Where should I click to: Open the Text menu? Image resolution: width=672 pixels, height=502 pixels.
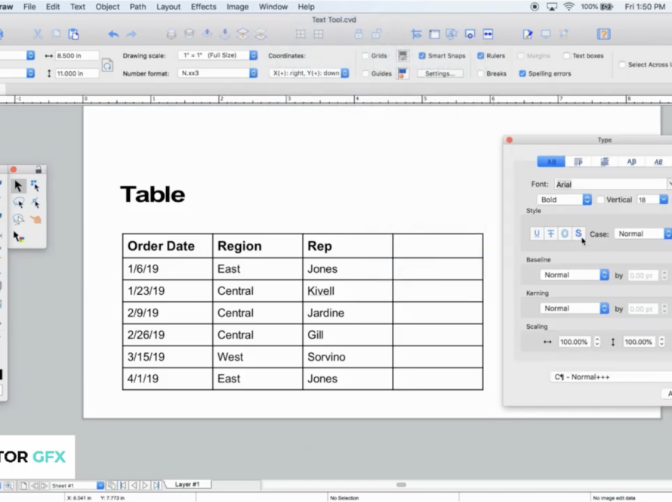(78, 7)
